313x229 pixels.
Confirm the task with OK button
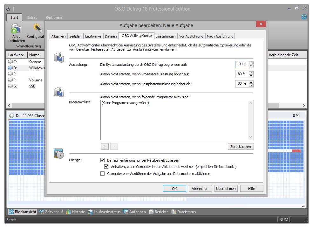coord(174,188)
